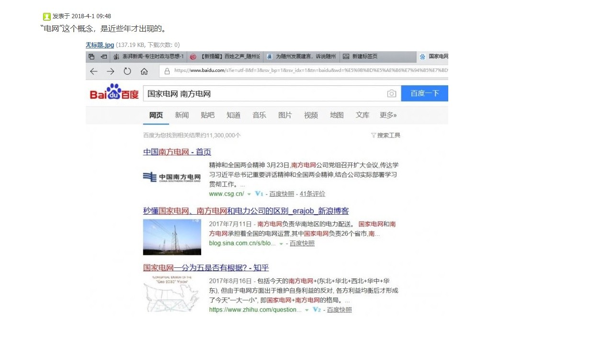Screen dimensions: 613x345
Task: Click the V2 verification badge icon
Action: coord(317,310)
